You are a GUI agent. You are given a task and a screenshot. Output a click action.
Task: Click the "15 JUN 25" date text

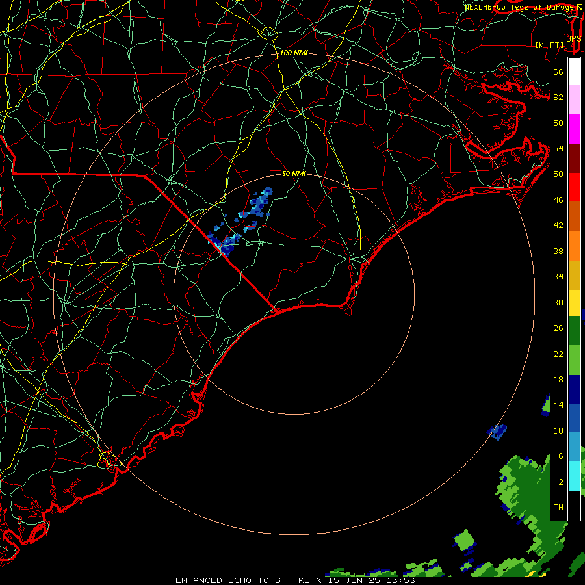pos(354,580)
